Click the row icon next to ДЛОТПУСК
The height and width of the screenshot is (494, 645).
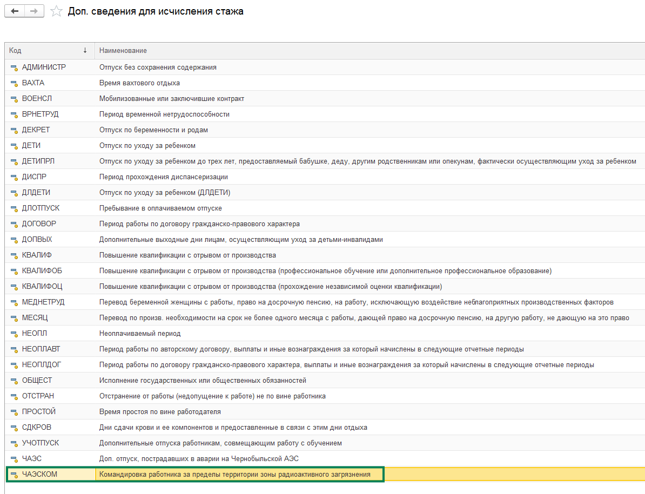[14, 208]
